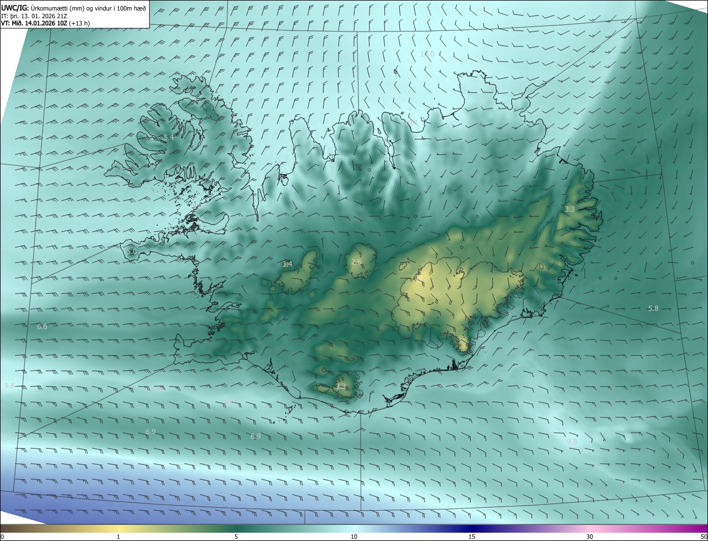
Task: Click the colour scale tick label '1'
Action: 118,537
